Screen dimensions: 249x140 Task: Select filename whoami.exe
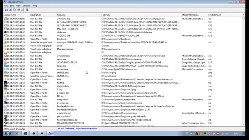tap(63, 69)
